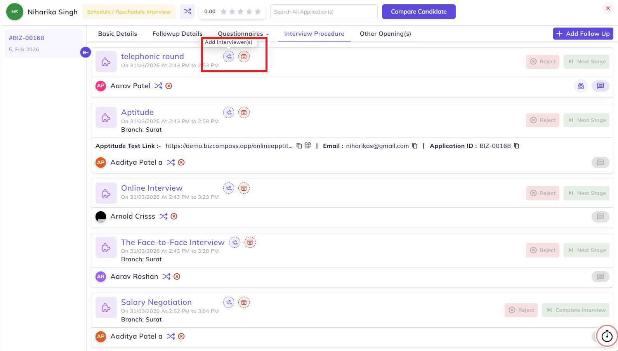Move Aptitude to Next Stage
Image resolution: width=618 pixels, height=351 pixels.
tap(587, 120)
